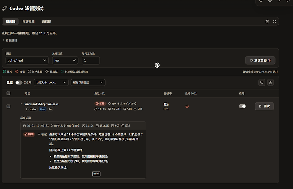Select the xianxian085@gmail.com row checkbox

click(x=8, y=106)
